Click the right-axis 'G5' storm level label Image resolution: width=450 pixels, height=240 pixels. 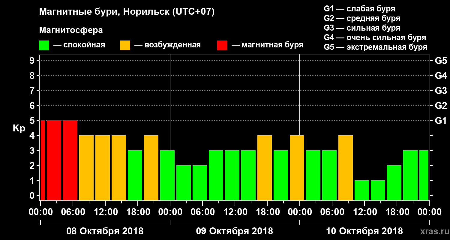[x=441, y=61]
